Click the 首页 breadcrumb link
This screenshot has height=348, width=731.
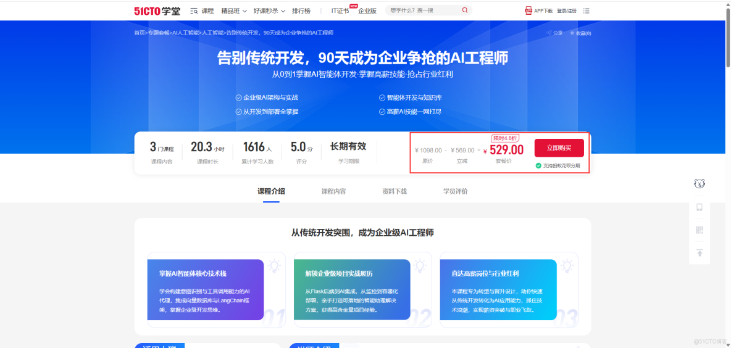coord(140,33)
